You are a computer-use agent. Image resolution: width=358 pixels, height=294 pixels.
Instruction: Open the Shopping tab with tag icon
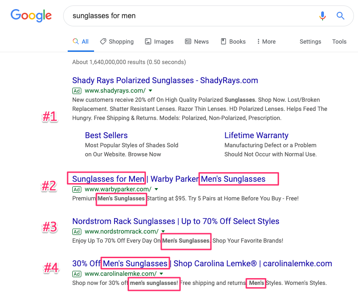pyautogui.click(x=117, y=41)
